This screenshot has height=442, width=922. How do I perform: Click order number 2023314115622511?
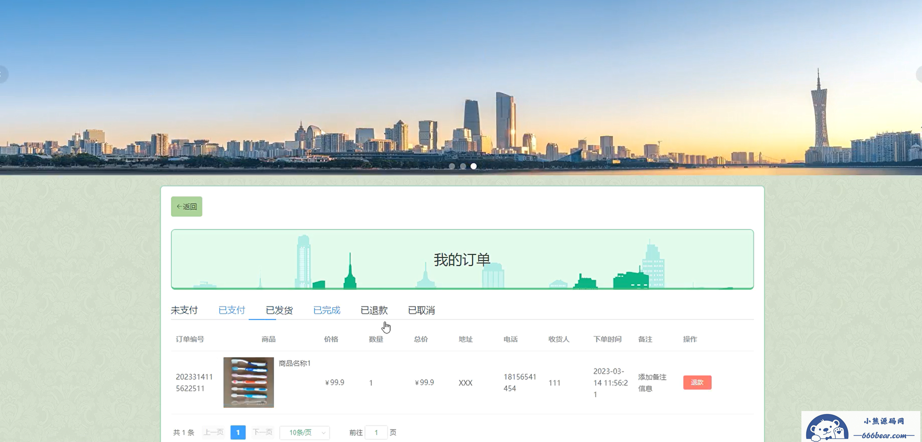(x=194, y=382)
